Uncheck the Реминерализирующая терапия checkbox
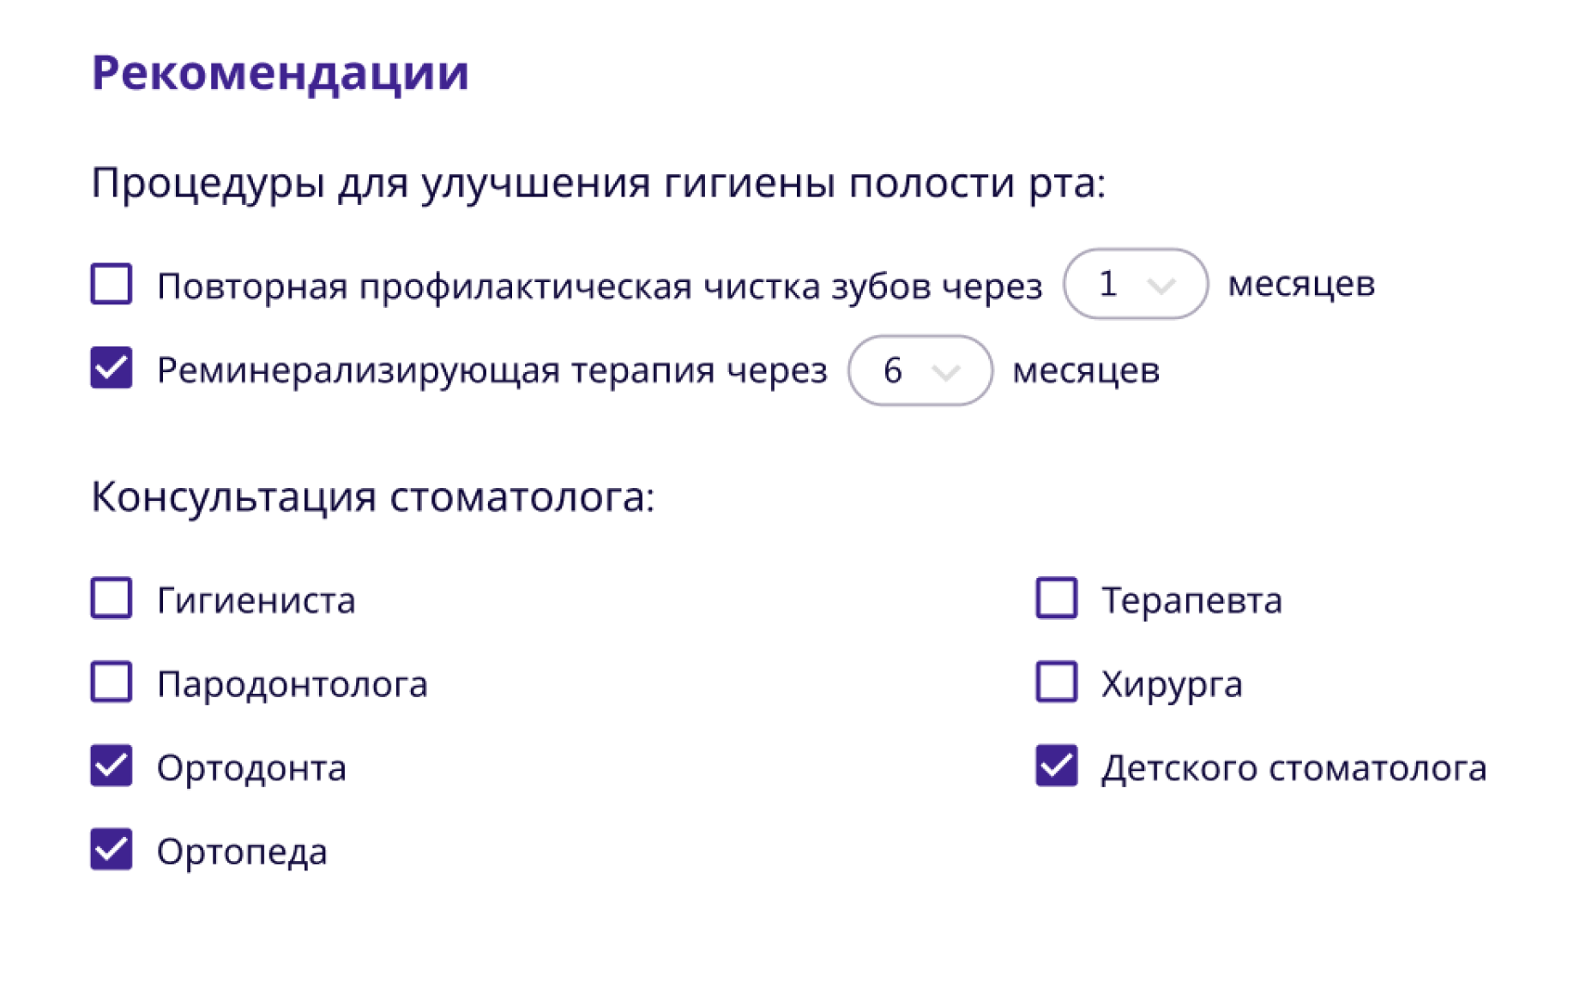Screen dimensions: 1592x987 point(112,368)
